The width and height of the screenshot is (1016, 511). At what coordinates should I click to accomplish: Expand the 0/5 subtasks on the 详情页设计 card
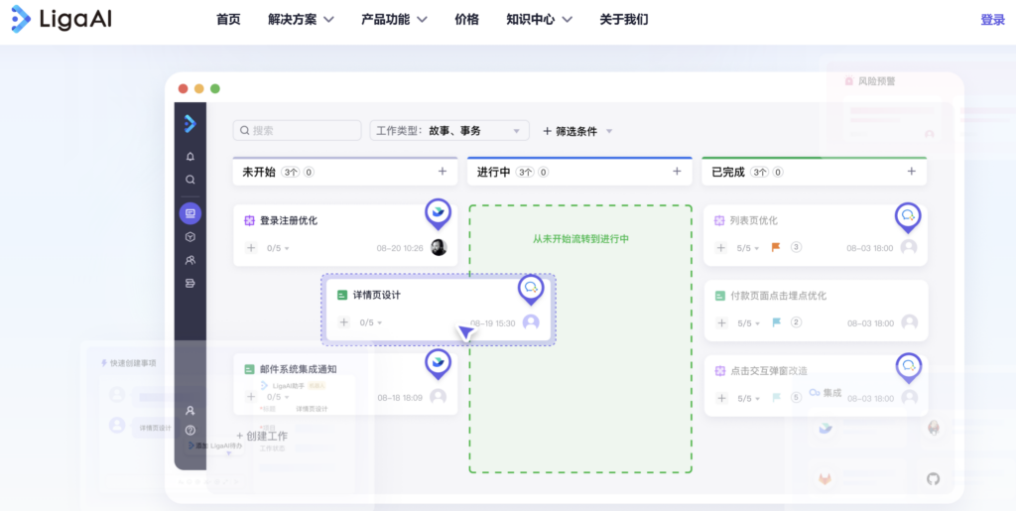coord(371,322)
